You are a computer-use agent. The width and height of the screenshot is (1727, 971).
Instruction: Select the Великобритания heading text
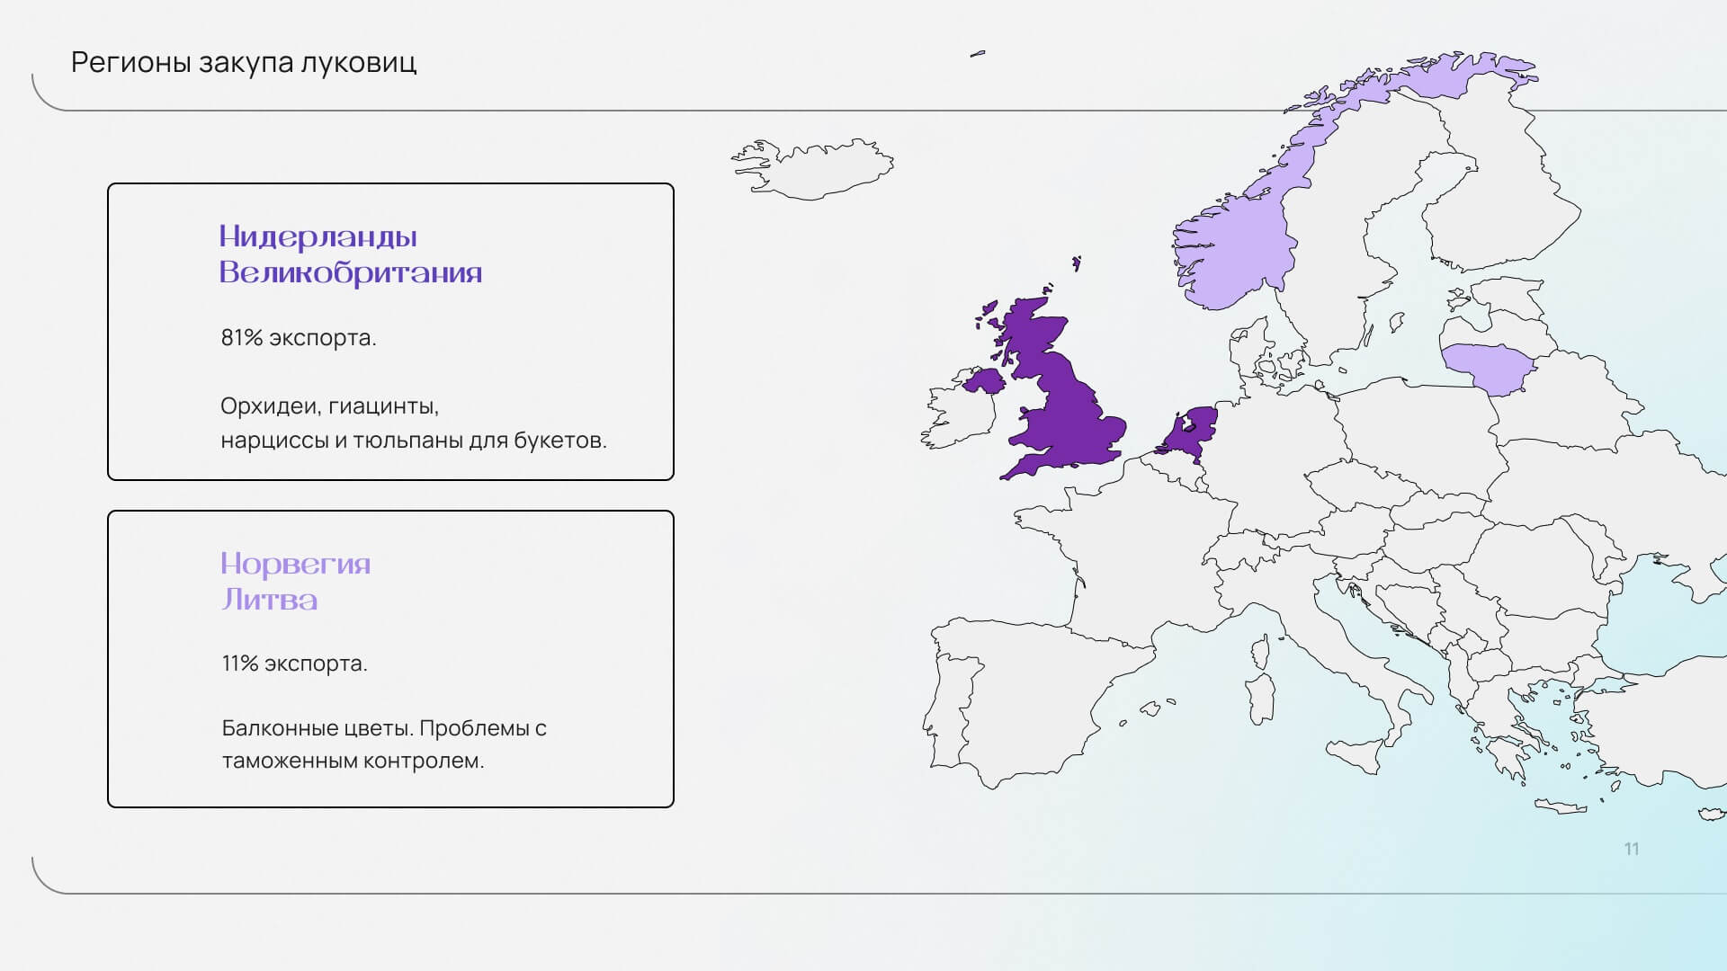tap(351, 272)
